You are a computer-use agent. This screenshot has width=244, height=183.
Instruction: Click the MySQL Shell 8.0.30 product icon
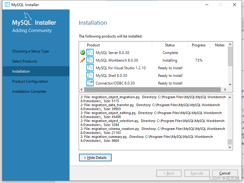(90, 75)
